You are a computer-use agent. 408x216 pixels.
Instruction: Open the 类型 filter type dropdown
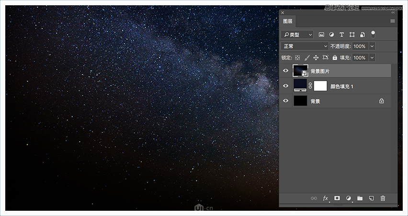click(x=297, y=34)
